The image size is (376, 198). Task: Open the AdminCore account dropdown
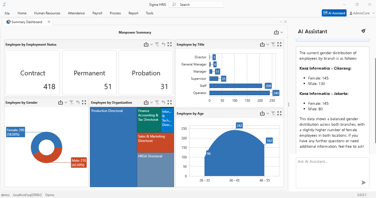[x=361, y=13]
